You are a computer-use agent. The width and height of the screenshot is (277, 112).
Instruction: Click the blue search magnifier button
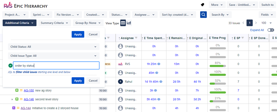coord(203,15)
